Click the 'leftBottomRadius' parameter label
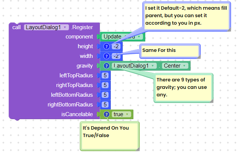The width and height of the screenshot is (241, 152). (72, 95)
